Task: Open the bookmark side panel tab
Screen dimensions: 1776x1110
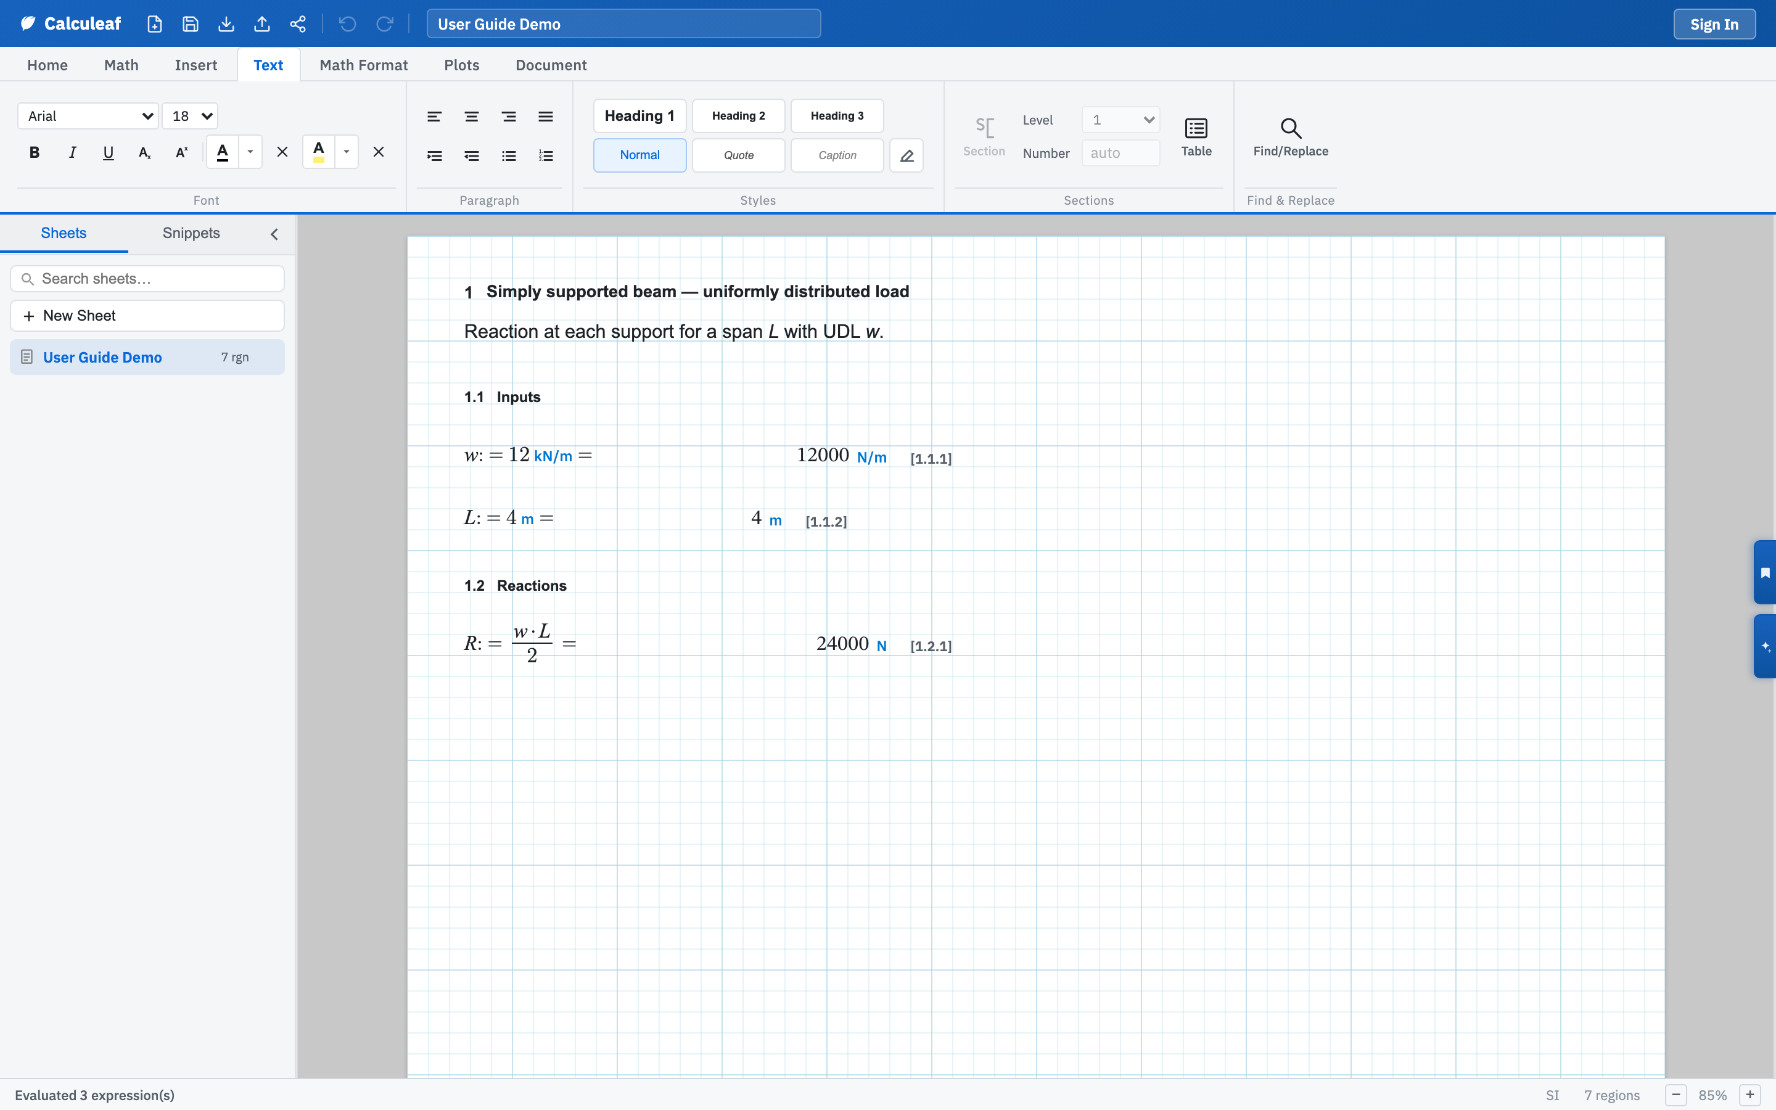Action: (x=1765, y=573)
